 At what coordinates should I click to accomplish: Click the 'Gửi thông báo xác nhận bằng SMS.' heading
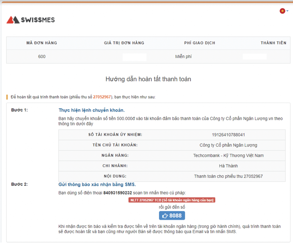pyautogui.click(x=97, y=185)
